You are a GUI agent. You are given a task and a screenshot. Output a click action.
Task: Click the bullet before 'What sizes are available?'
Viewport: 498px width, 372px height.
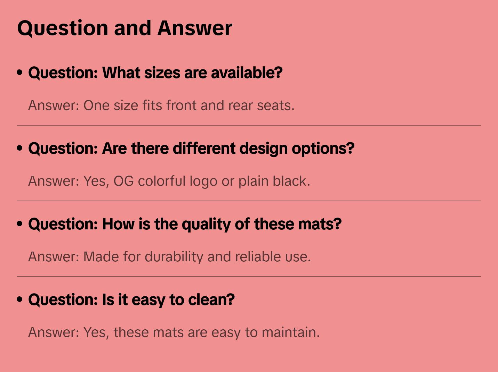(20, 73)
